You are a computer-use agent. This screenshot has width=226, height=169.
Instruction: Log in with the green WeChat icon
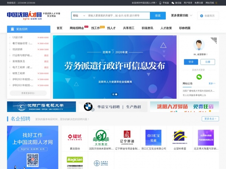point(199,77)
